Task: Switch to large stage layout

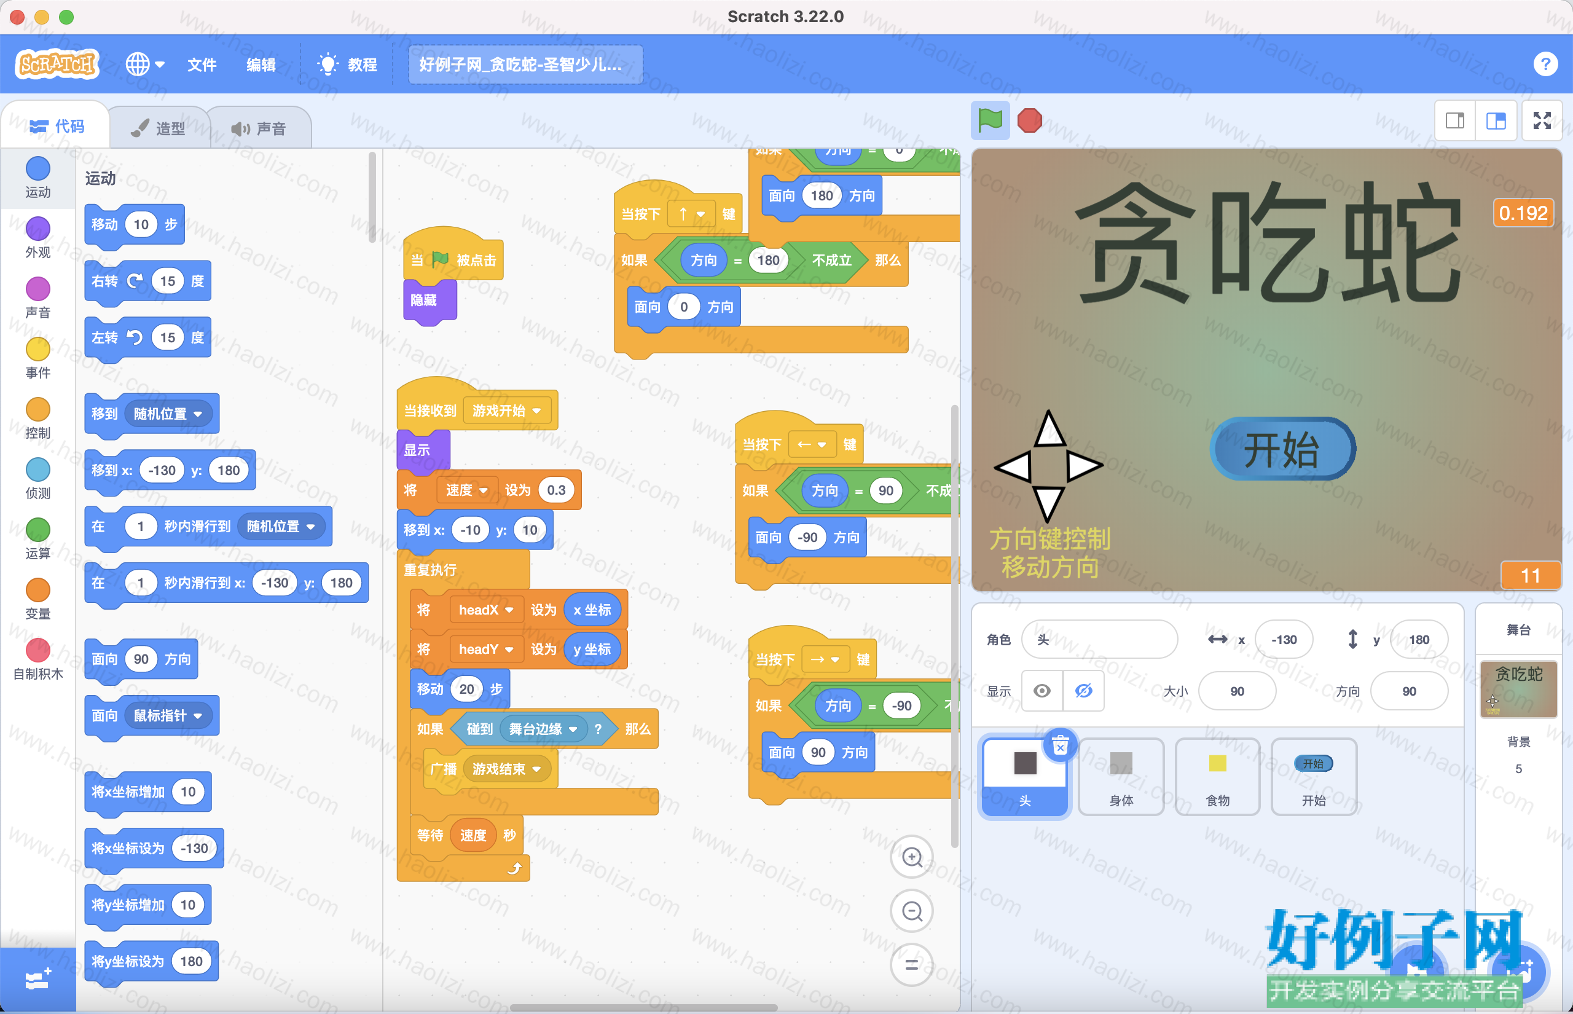Action: [x=1496, y=120]
